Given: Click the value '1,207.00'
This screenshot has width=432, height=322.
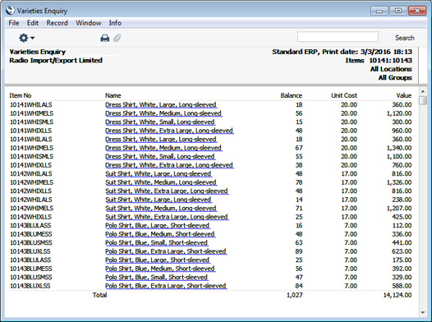Looking at the screenshot, I should (399, 208).
